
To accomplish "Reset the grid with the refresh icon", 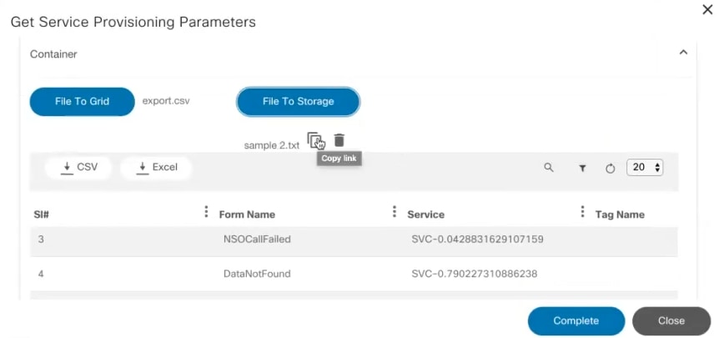I will pos(610,168).
